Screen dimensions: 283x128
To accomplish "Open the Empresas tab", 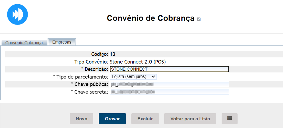I will point(62,42).
